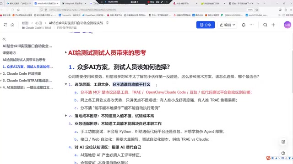This screenshot has width=293, height=164.
Task: Click the blue 分享 button
Action: [x=206, y=25]
